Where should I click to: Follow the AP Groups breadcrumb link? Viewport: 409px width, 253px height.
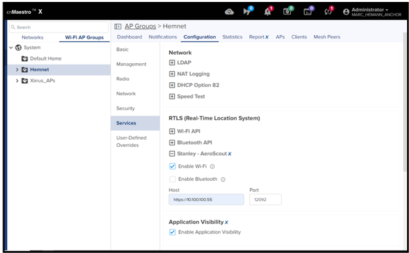[x=140, y=26]
